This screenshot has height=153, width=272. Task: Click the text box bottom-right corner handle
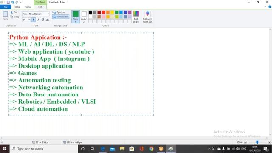click(153, 115)
